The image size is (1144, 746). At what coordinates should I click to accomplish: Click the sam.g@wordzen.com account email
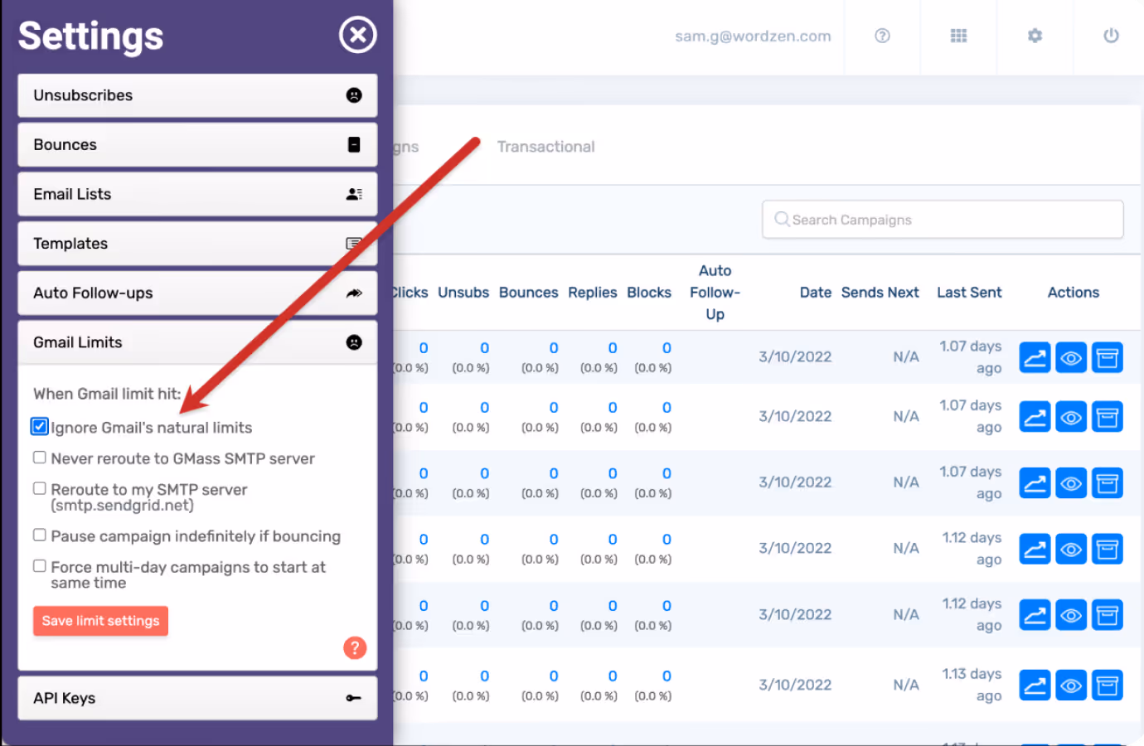coord(753,36)
